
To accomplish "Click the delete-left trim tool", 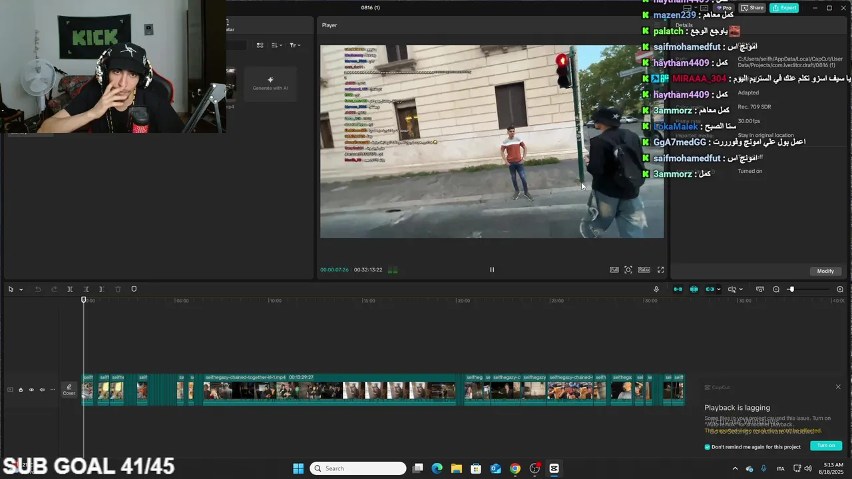I will point(86,289).
